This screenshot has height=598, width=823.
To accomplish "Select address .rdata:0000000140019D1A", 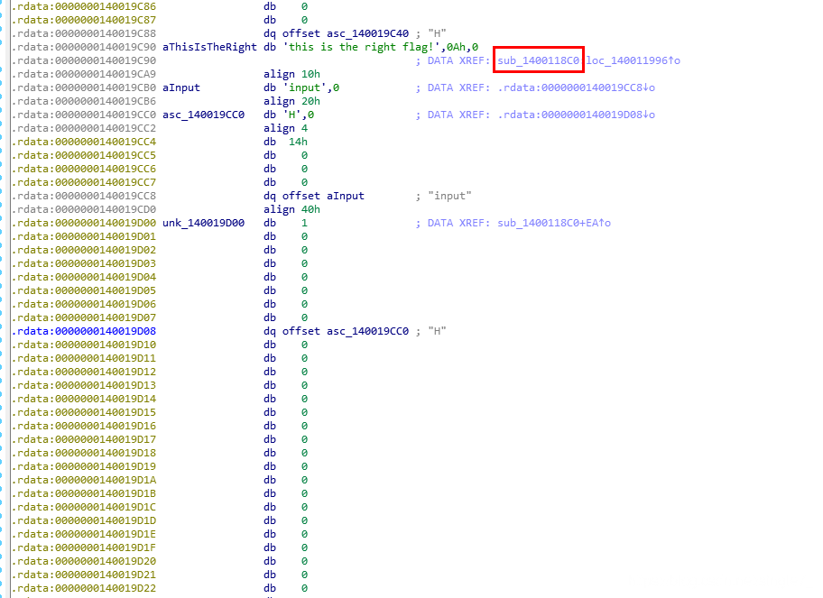I will (x=84, y=481).
